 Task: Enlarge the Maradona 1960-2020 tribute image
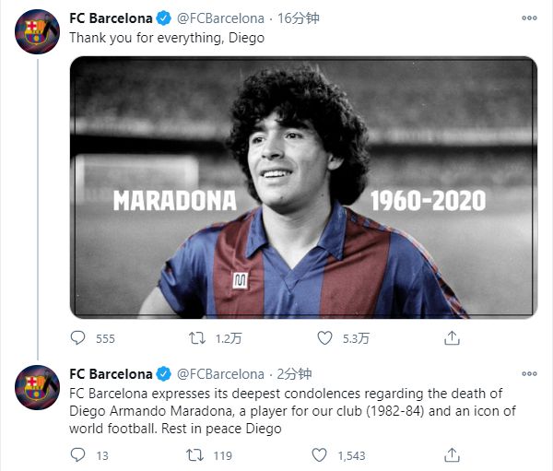click(x=303, y=188)
